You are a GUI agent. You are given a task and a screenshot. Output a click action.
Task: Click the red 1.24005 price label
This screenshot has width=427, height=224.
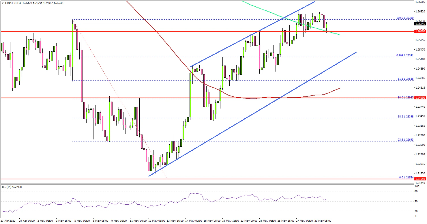click(x=420, y=98)
